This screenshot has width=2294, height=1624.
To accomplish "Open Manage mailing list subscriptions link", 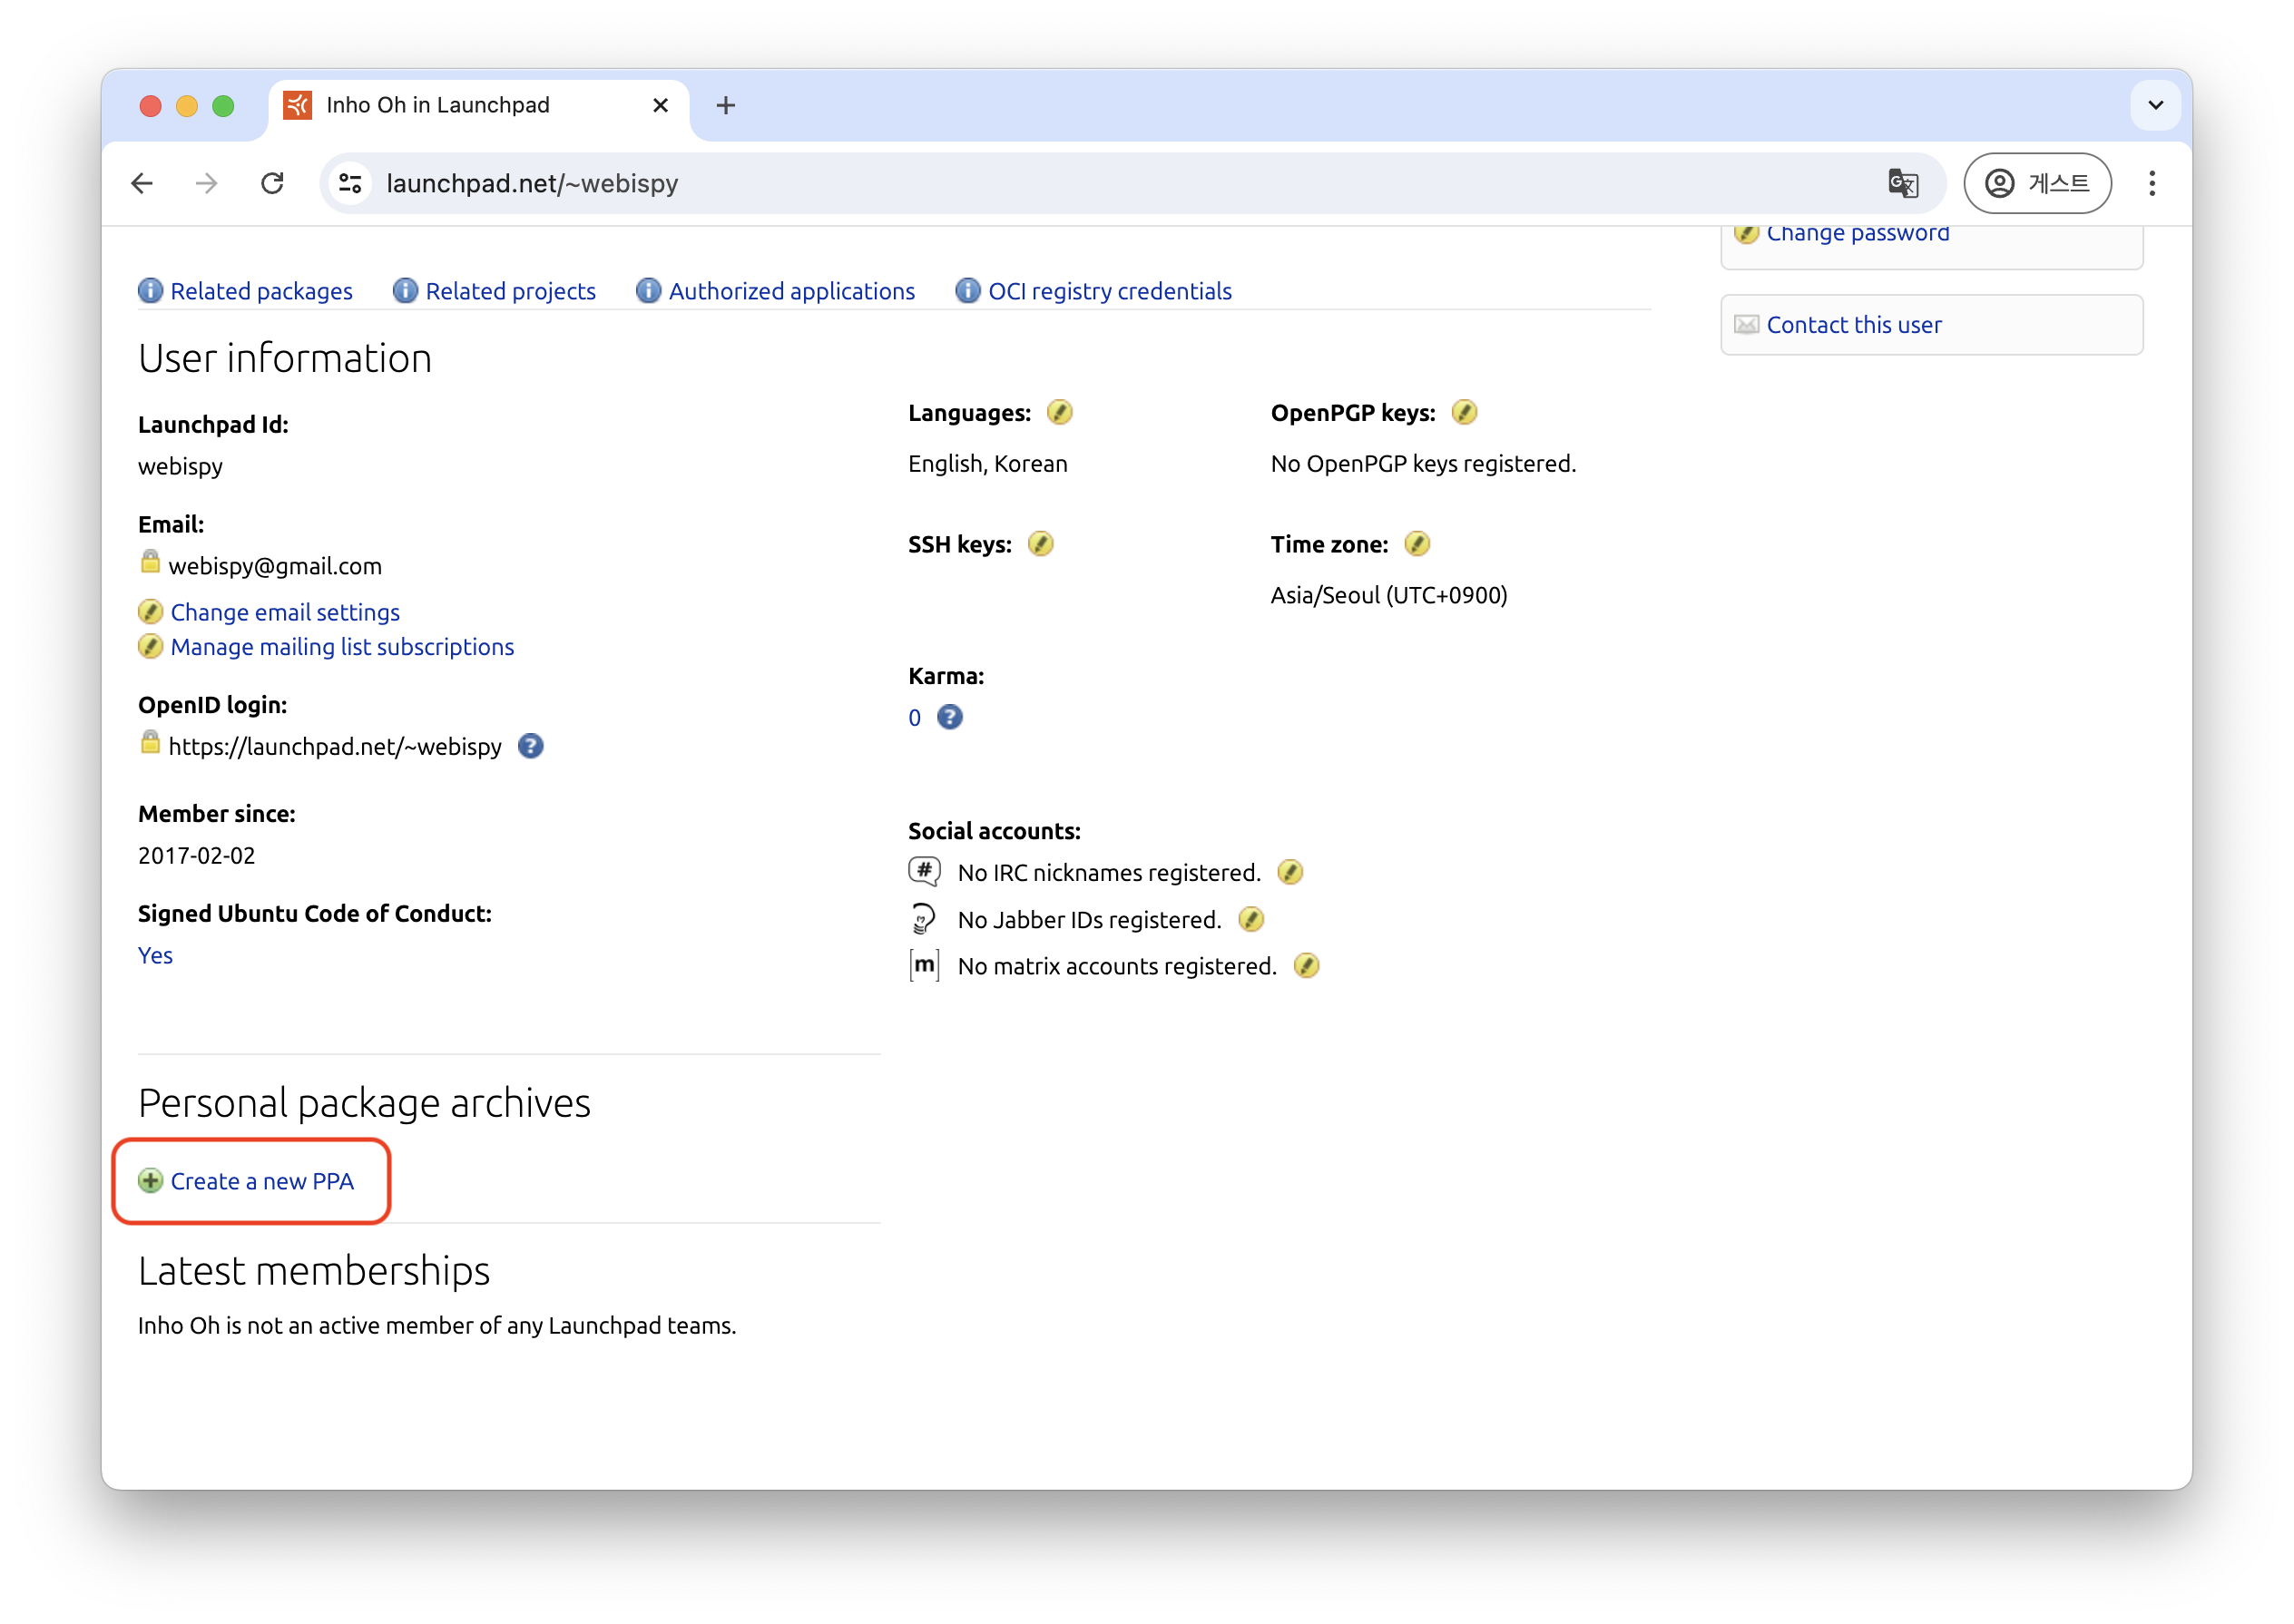I will 342,647.
